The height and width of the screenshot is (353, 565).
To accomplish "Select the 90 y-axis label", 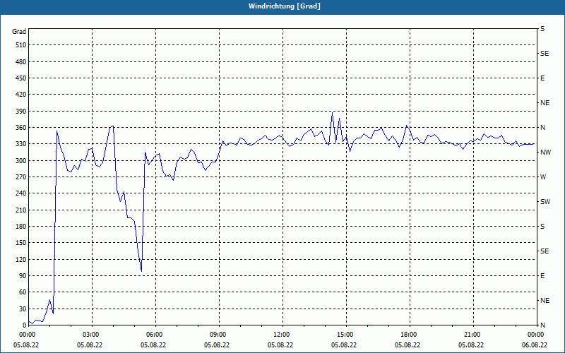I will click(x=23, y=276).
